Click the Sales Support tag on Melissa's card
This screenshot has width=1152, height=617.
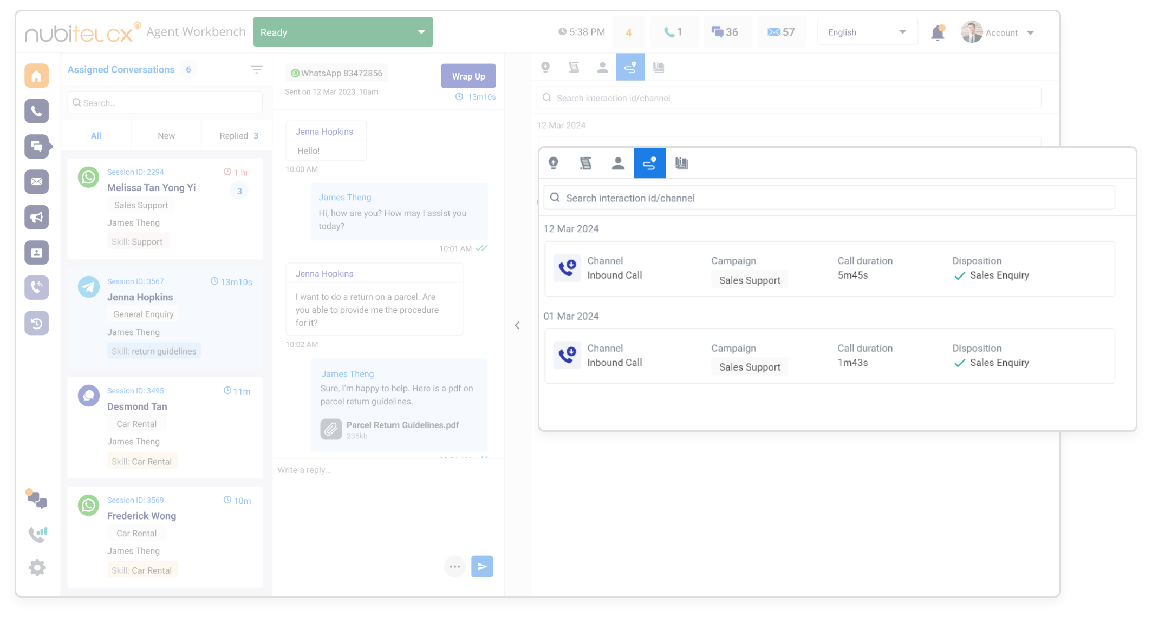pos(141,205)
